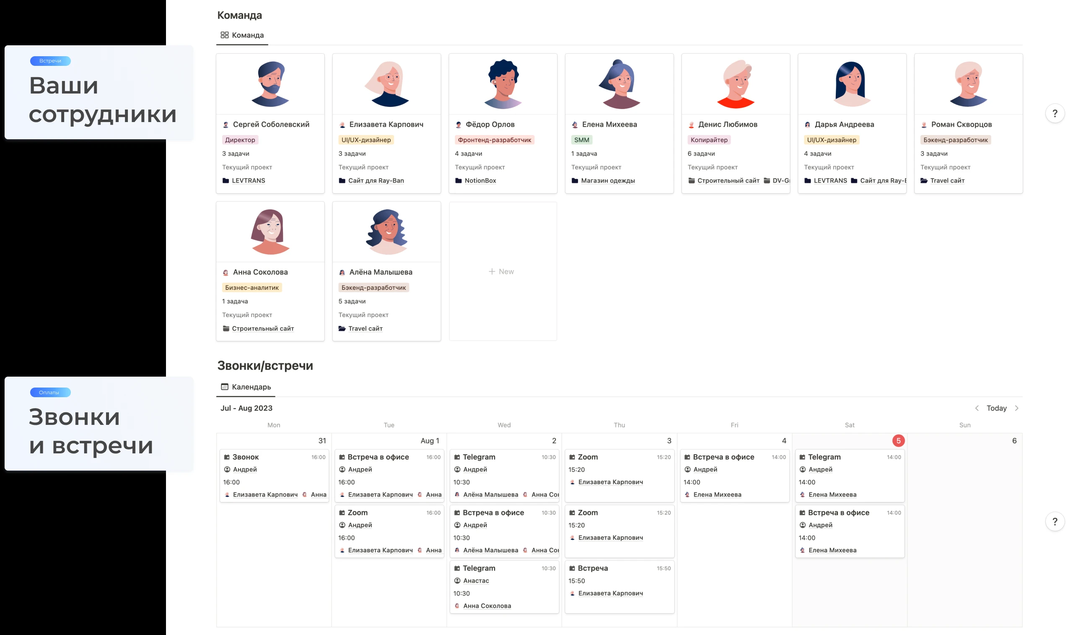
Task: Click the Zoom event icon on Thursday Aug 3
Action: [x=573, y=457]
